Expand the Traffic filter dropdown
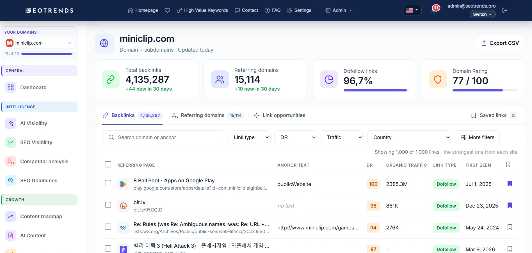Screen dimensions: 532x253 pos(342,137)
